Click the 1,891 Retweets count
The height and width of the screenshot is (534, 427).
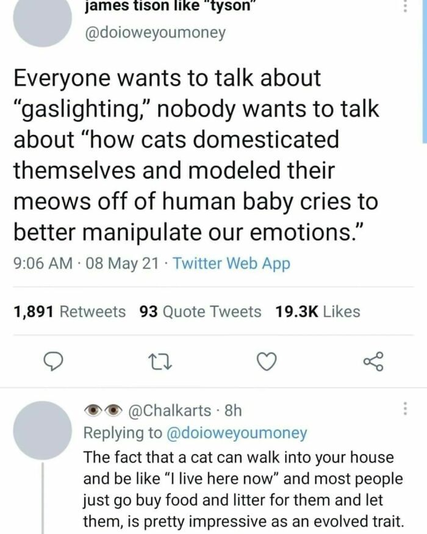68,311
